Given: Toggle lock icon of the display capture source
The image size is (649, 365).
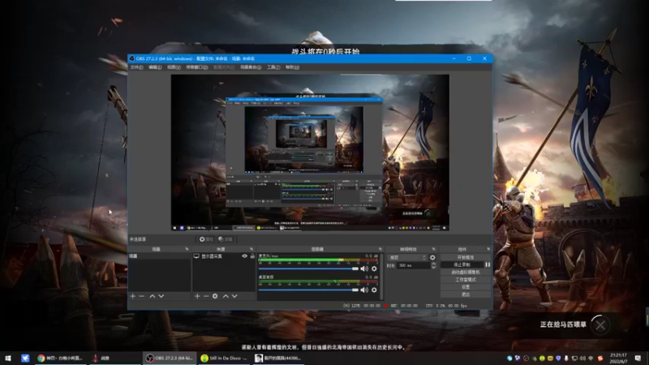Looking at the screenshot, I should (252, 256).
